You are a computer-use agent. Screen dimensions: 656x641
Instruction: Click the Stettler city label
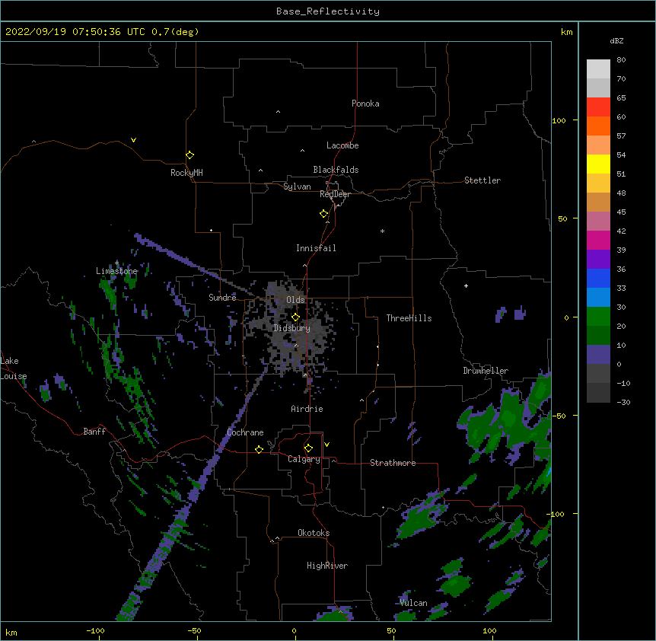(x=482, y=180)
